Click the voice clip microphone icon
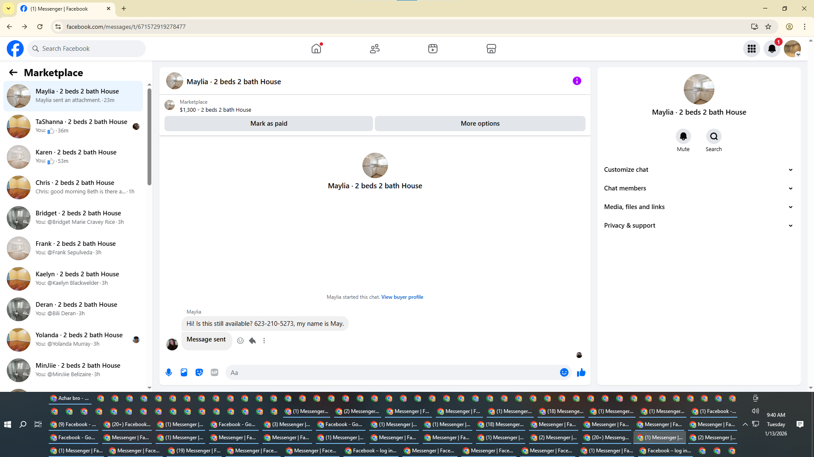 pyautogui.click(x=169, y=372)
